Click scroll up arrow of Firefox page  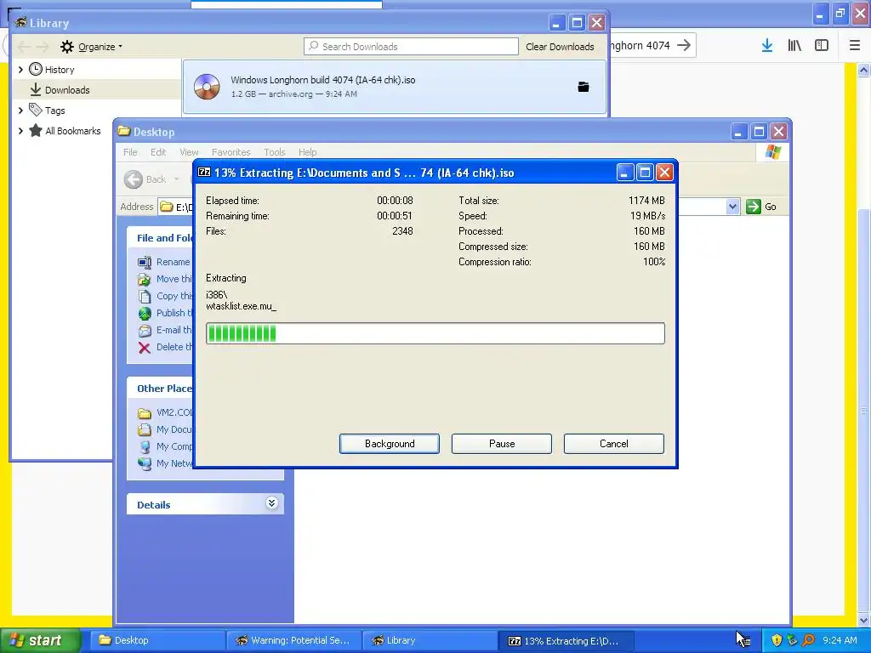[x=864, y=70]
